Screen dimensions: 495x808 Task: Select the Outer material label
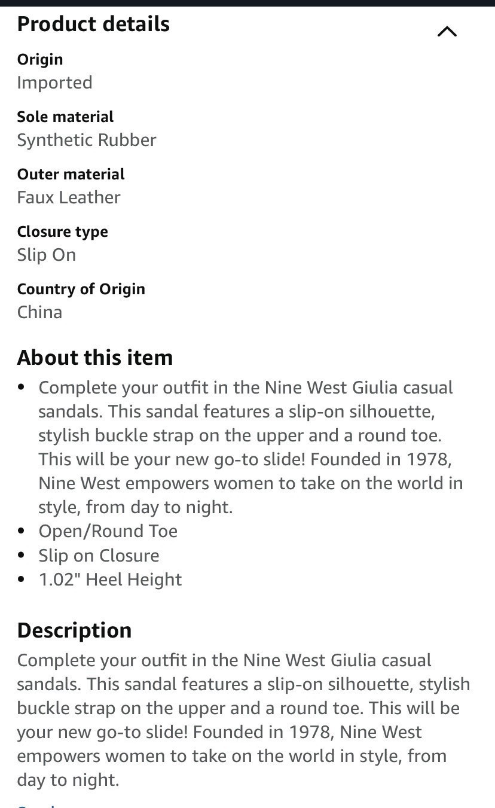[x=71, y=174]
